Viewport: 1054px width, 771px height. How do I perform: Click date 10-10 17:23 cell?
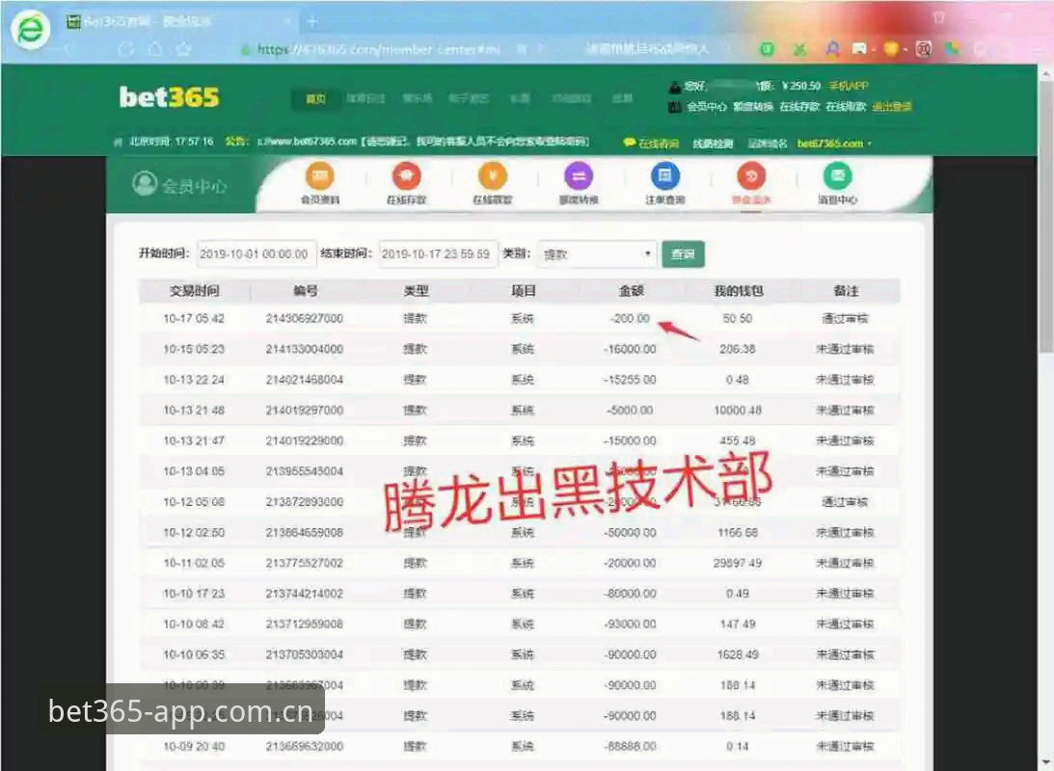[x=194, y=594]
